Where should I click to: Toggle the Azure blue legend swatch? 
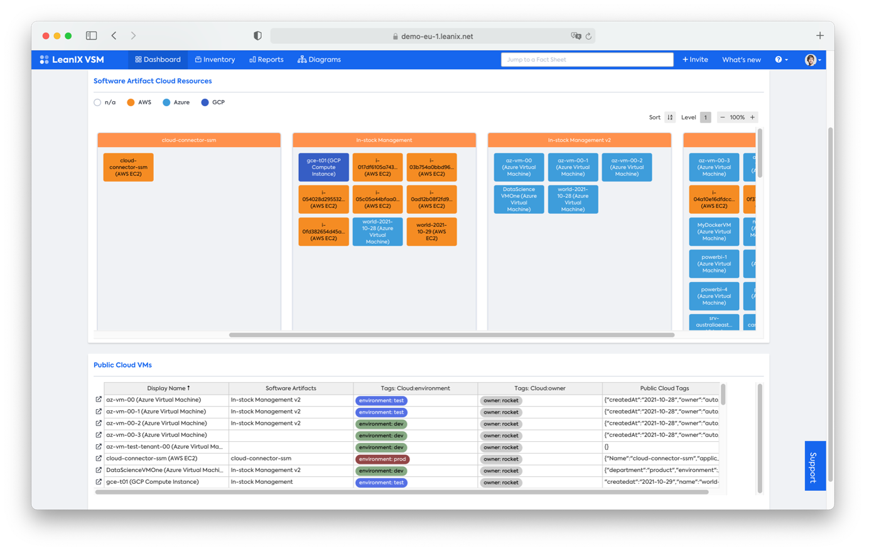pos(166,102)
